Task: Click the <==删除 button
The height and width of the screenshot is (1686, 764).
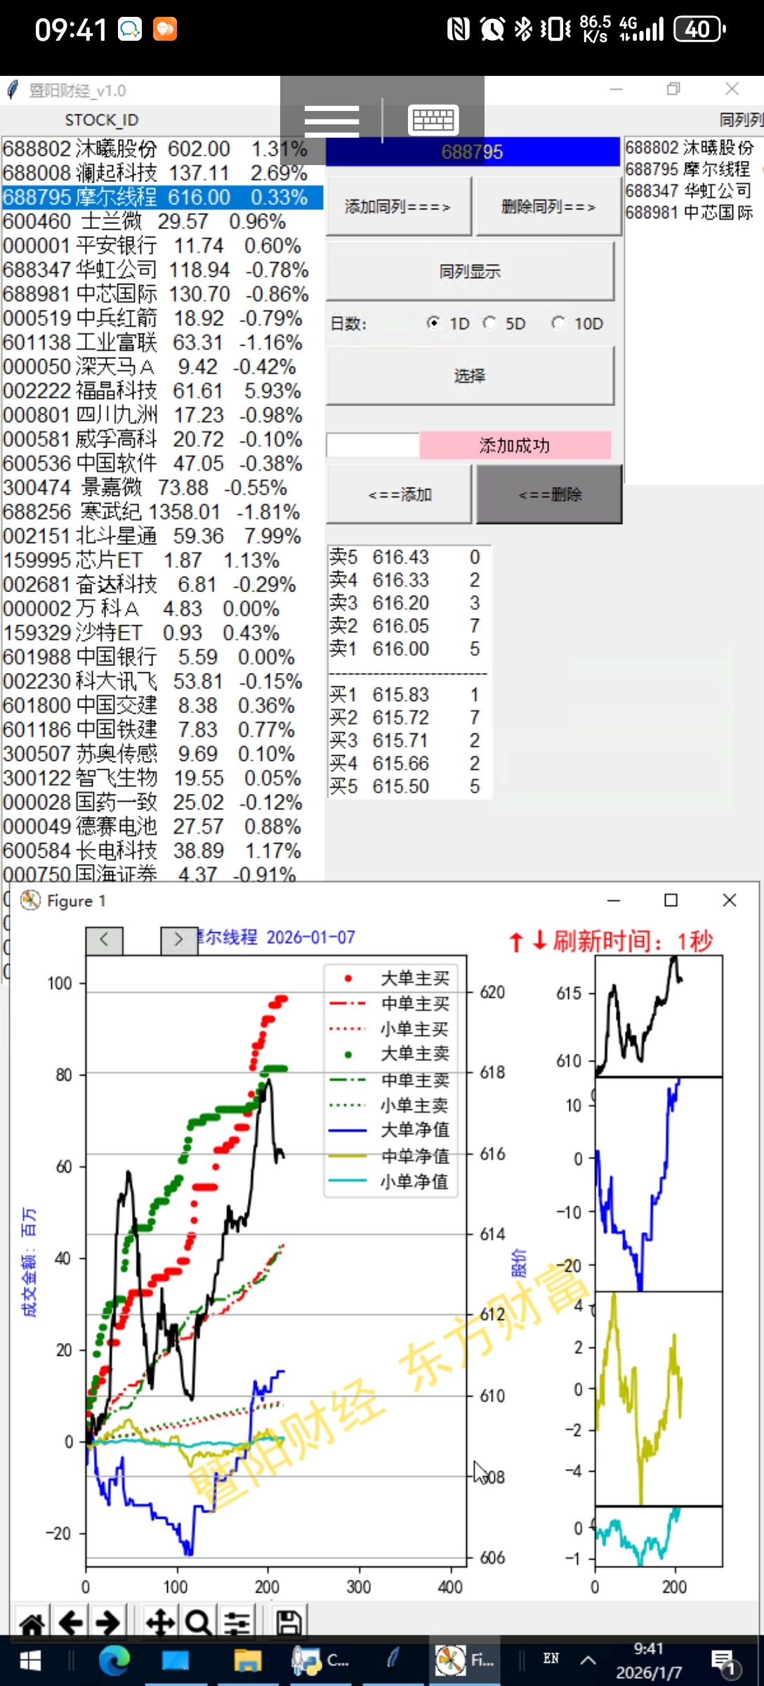Action: 549,495
